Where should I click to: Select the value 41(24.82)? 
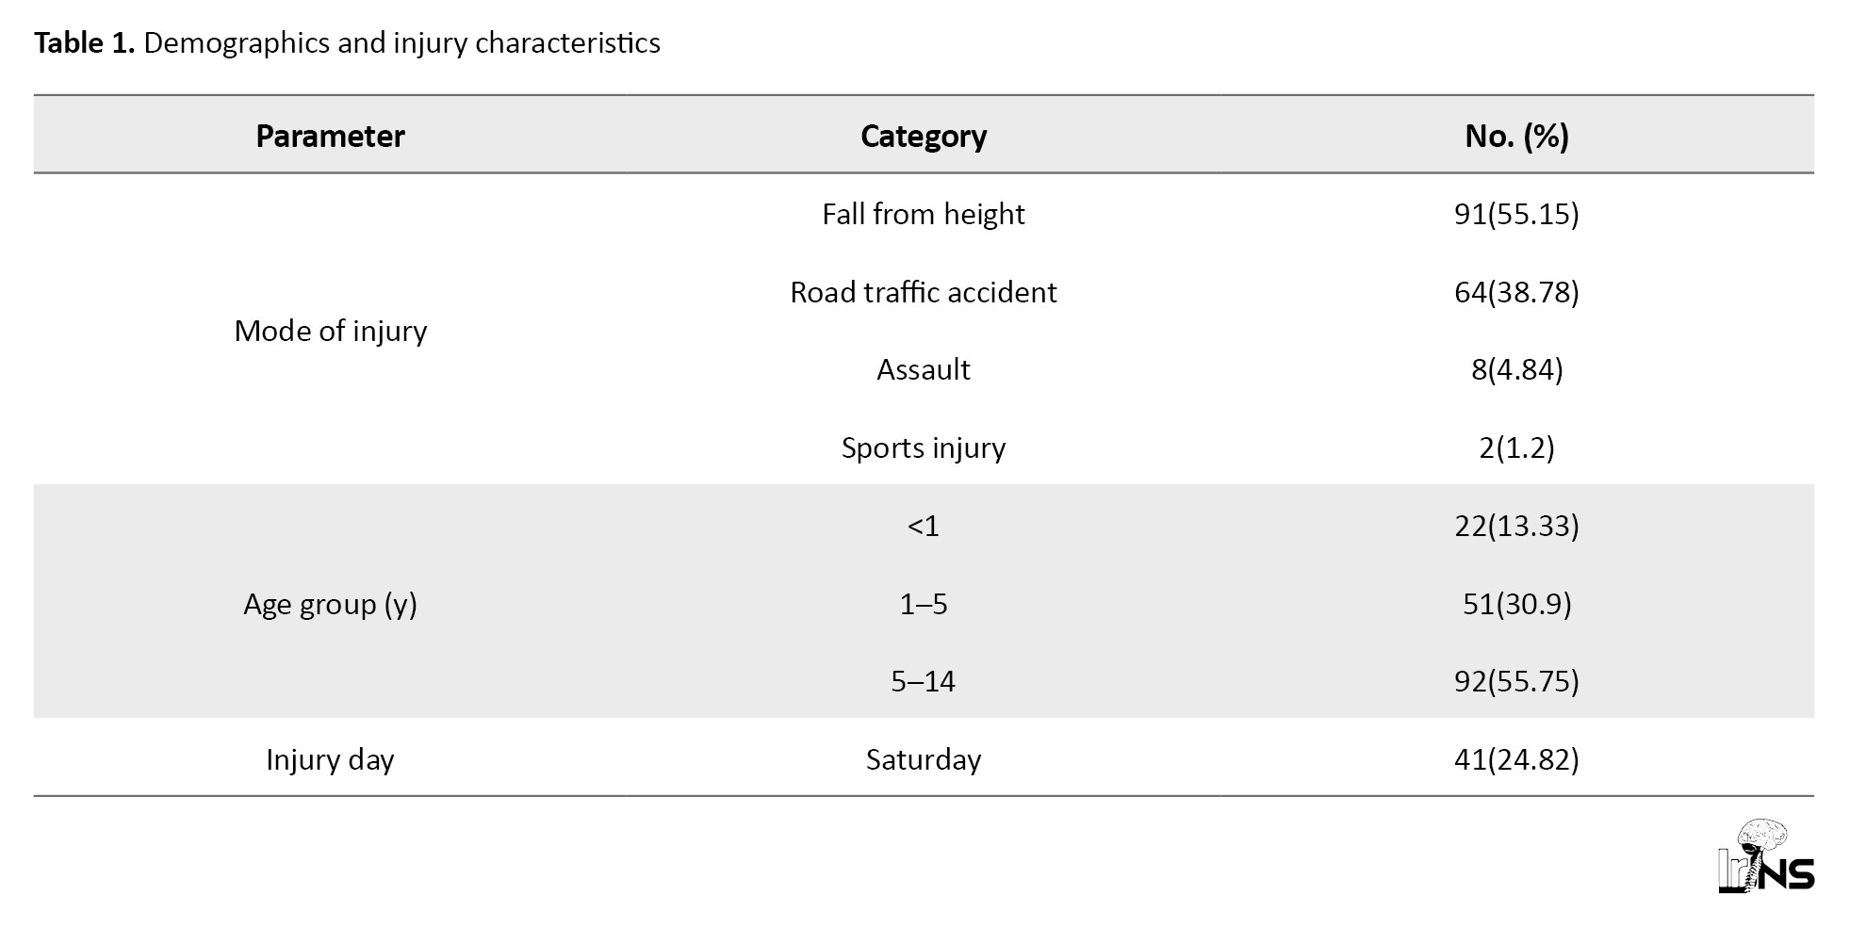coord(1515,759)
